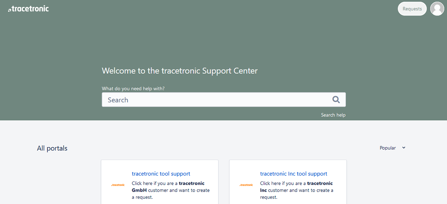Open the Requests button
447x204 pixels.
(412, 9)
